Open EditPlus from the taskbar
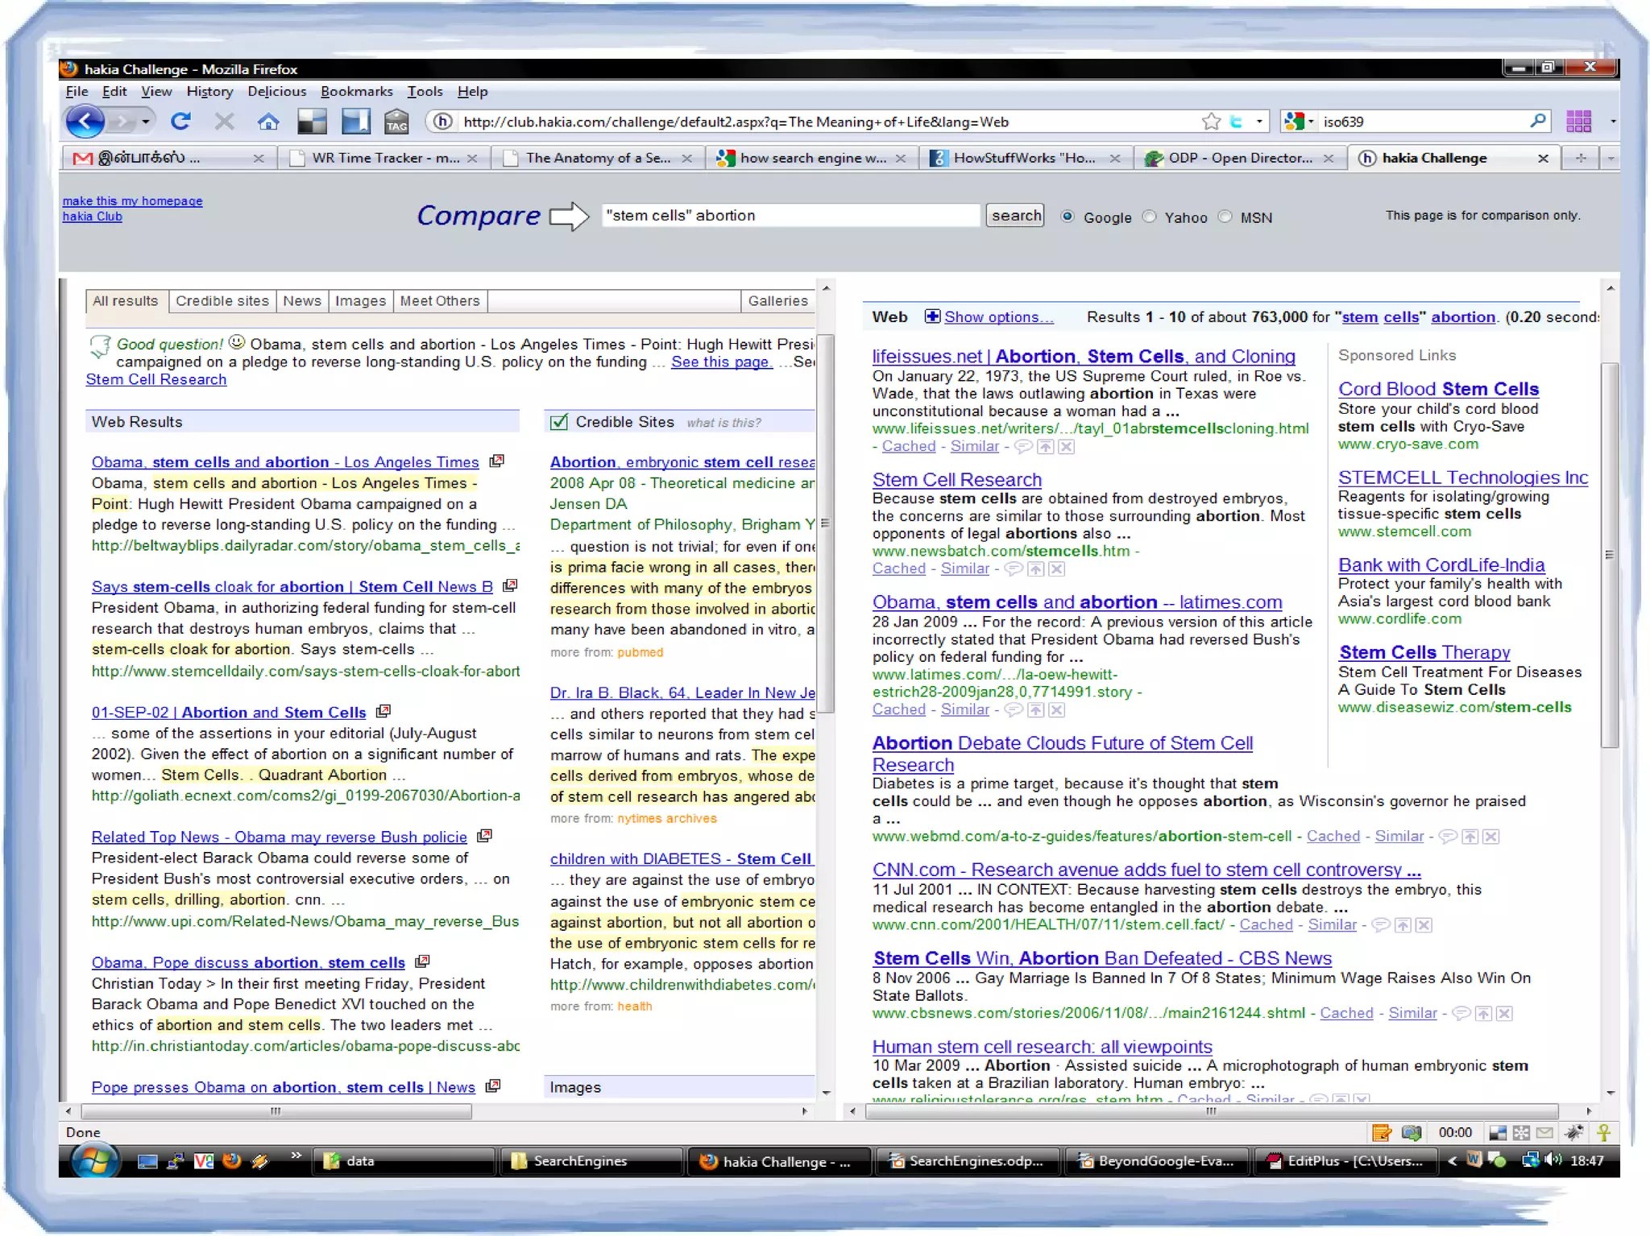This screenshot has width=1650, height=1236. (1345, 1160)
